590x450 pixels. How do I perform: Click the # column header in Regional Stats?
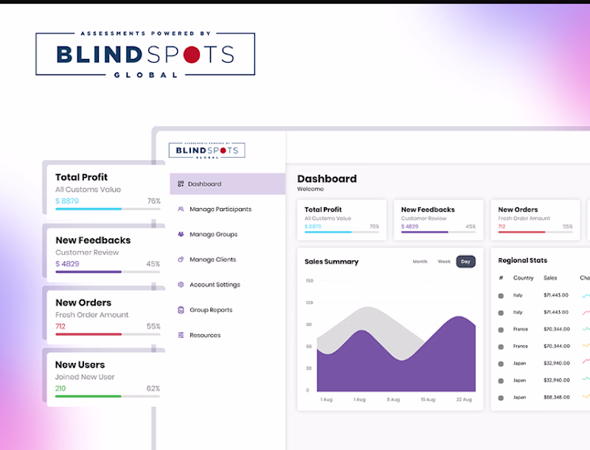(x=501, y=278)
